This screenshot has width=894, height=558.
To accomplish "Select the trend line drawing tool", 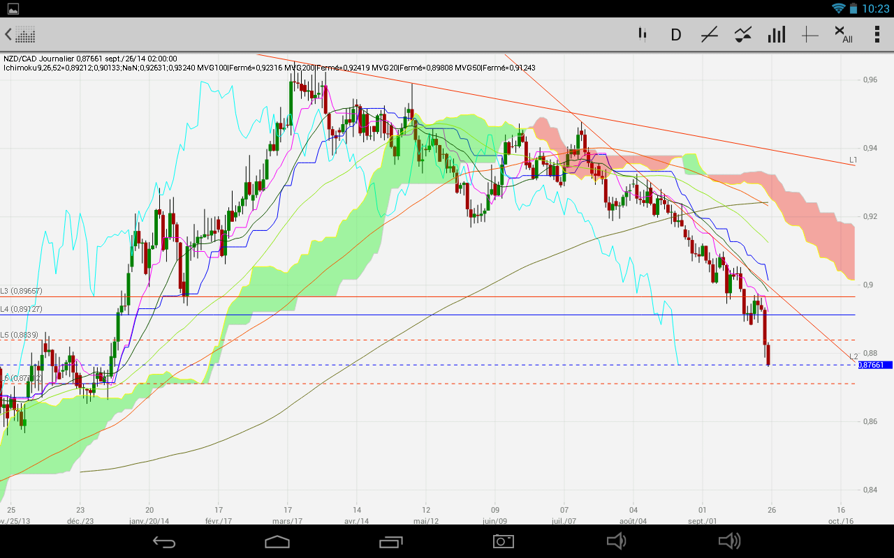I will coord(709,34).
